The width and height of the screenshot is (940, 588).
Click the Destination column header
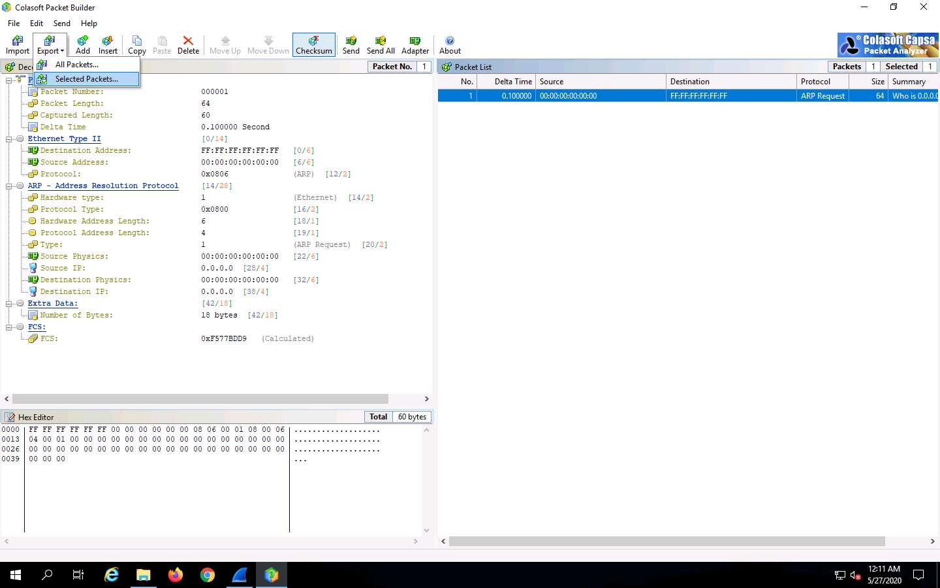click(x=732, y=82)
